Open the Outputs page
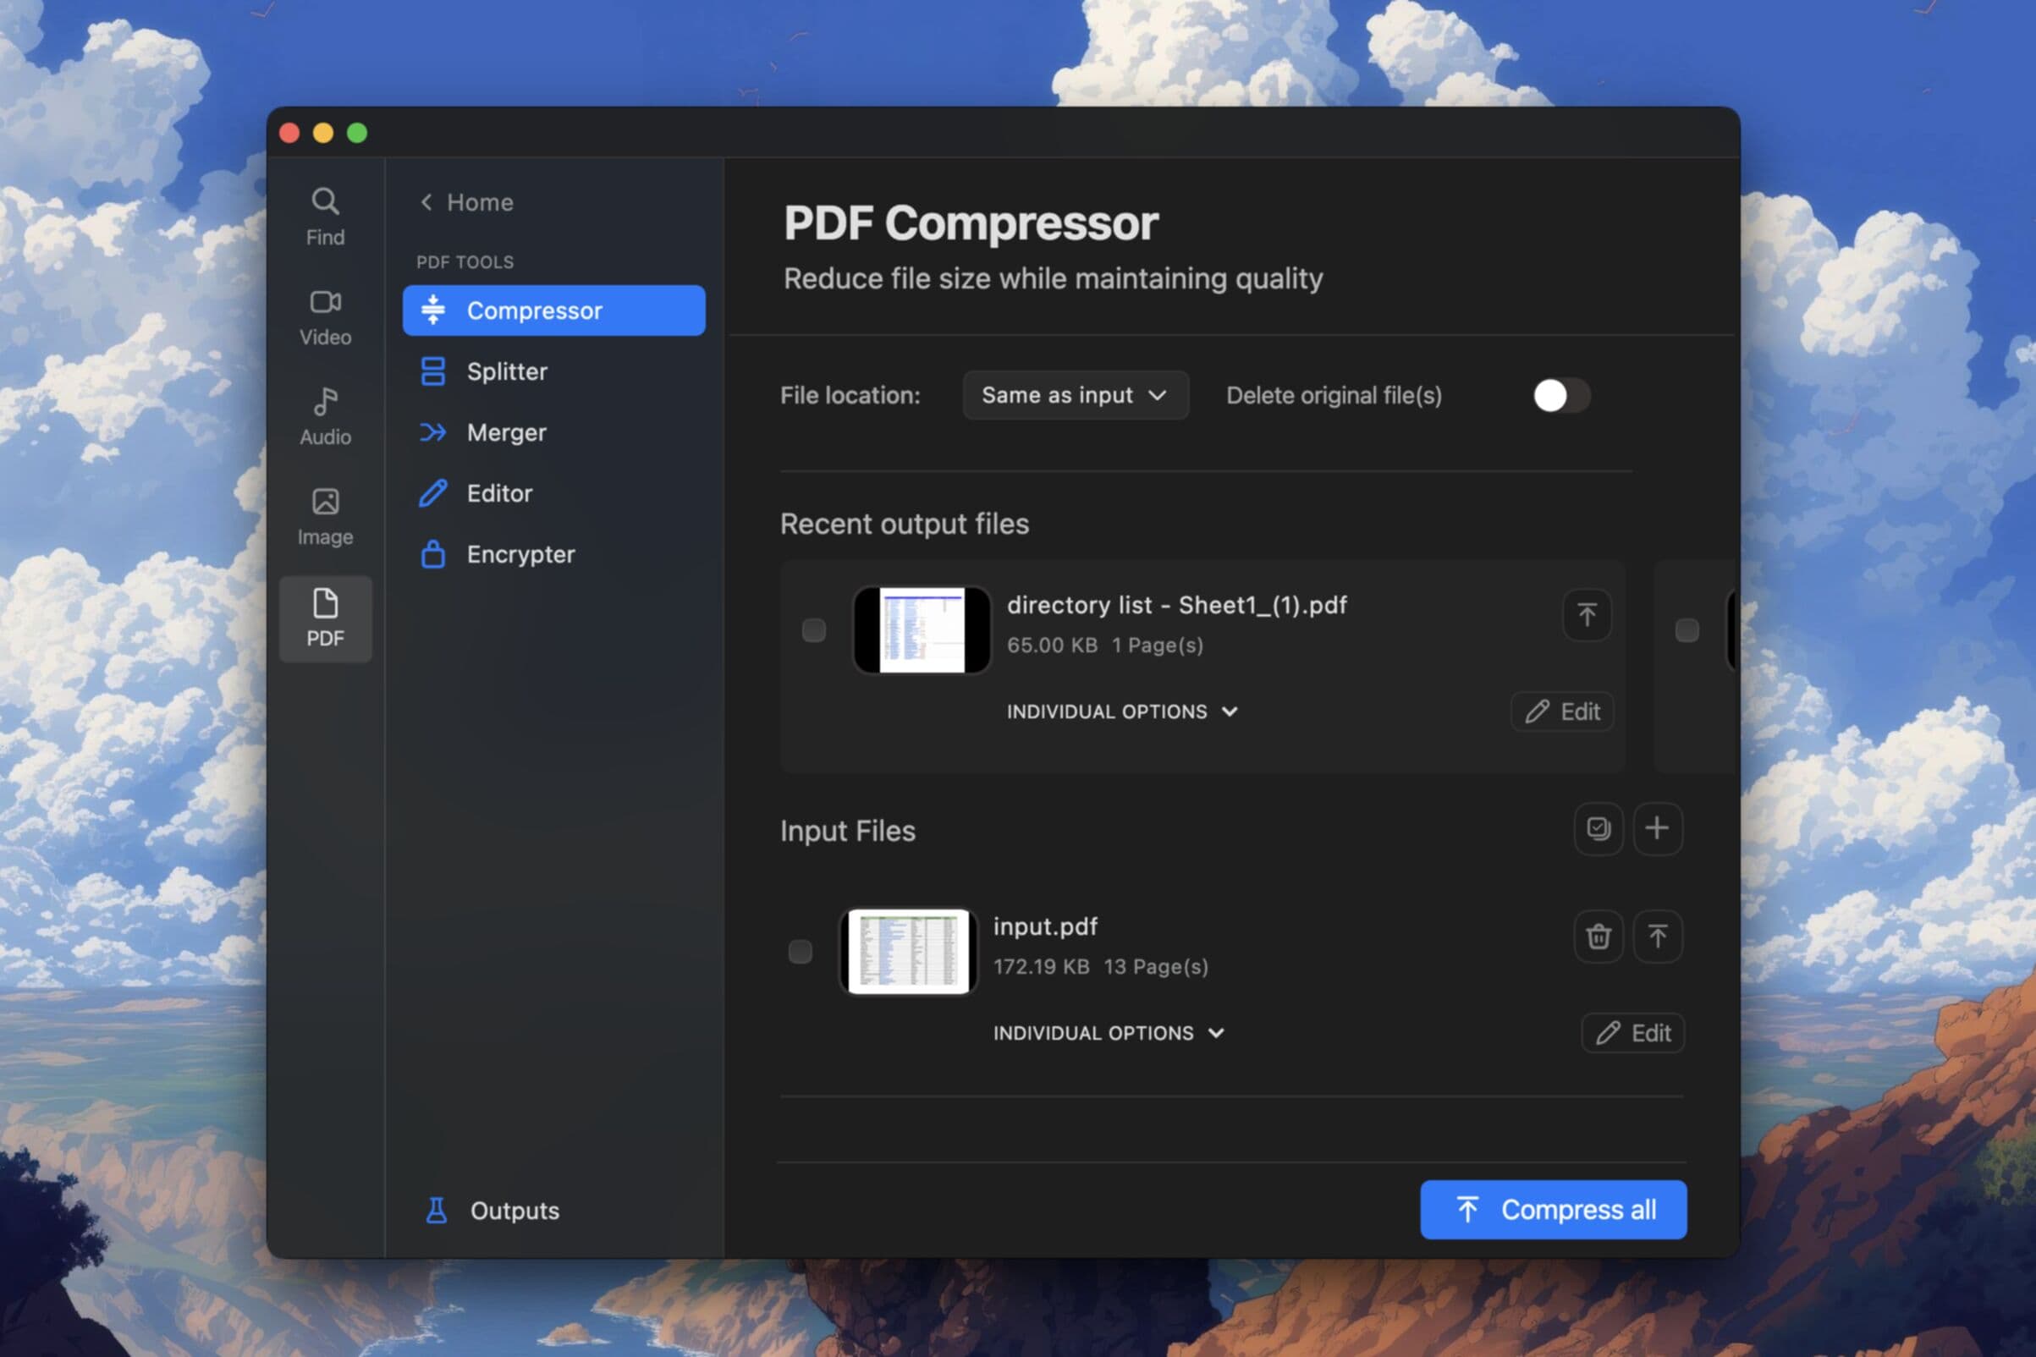The image size is (2036, 1357). [492, 1210]
